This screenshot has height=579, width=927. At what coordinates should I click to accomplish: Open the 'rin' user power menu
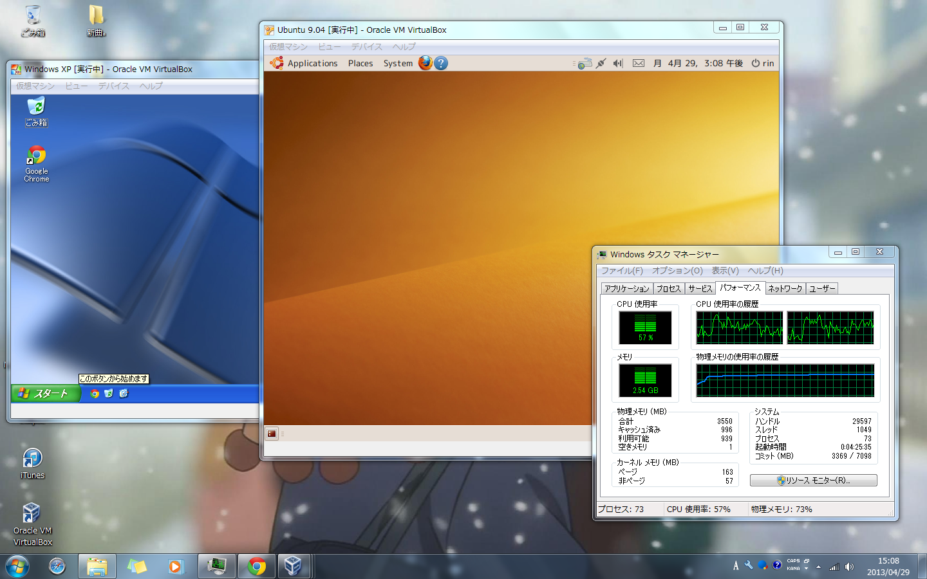[x=763, y=63]
